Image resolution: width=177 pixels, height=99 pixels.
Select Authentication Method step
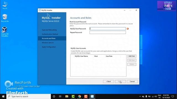pos(50,34)
